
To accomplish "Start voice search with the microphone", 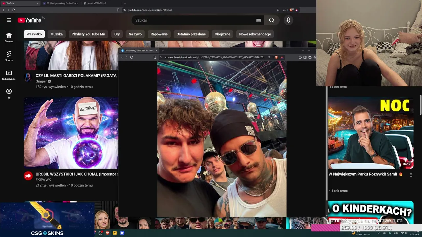I will [288, 20].
